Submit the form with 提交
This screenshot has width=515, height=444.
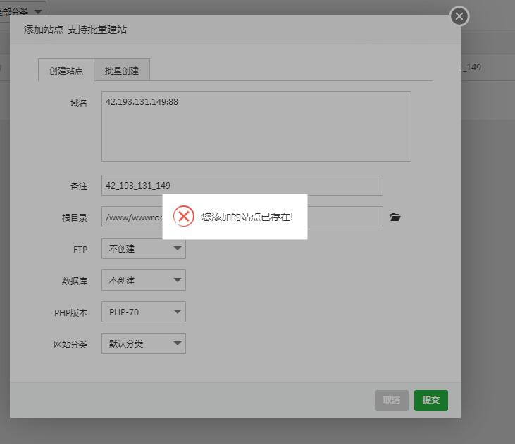tap(430, 400)
